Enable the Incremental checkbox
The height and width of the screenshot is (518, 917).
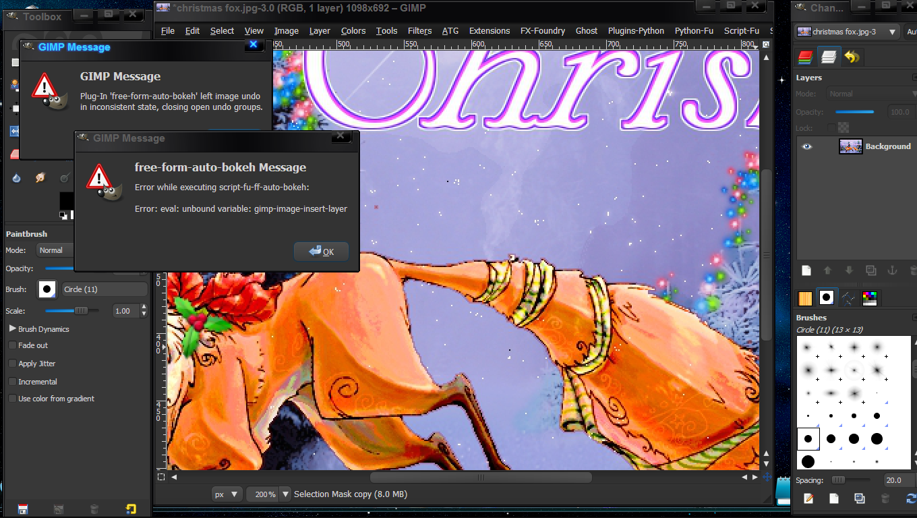pos(12,382)
